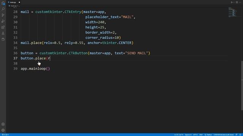
Task: Expand the run button dropdown arrow
Action: 234,2
